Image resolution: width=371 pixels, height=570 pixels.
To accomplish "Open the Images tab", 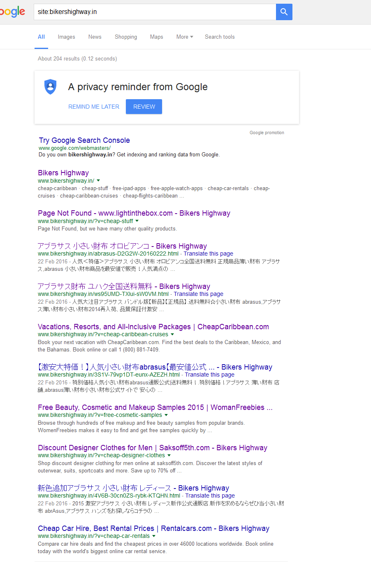I will pos(66,37).
